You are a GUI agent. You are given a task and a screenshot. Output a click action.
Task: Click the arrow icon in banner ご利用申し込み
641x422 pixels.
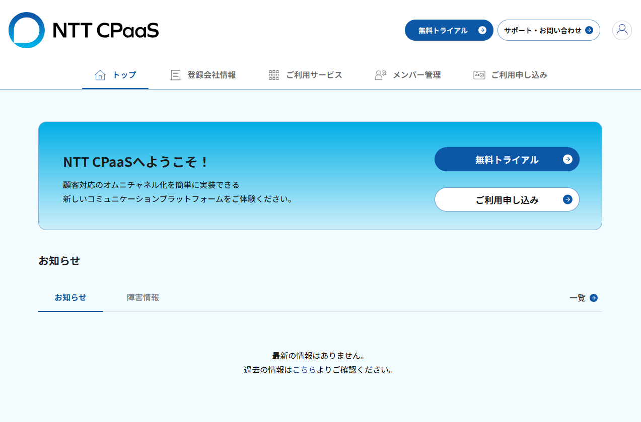pyautogui.click(x=567, y=199)
